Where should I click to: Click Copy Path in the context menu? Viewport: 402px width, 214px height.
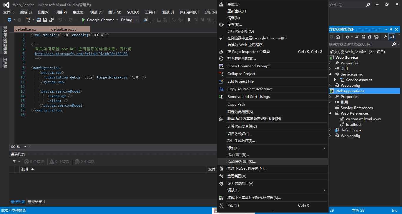pyautogui.click(x=273, y=104)
